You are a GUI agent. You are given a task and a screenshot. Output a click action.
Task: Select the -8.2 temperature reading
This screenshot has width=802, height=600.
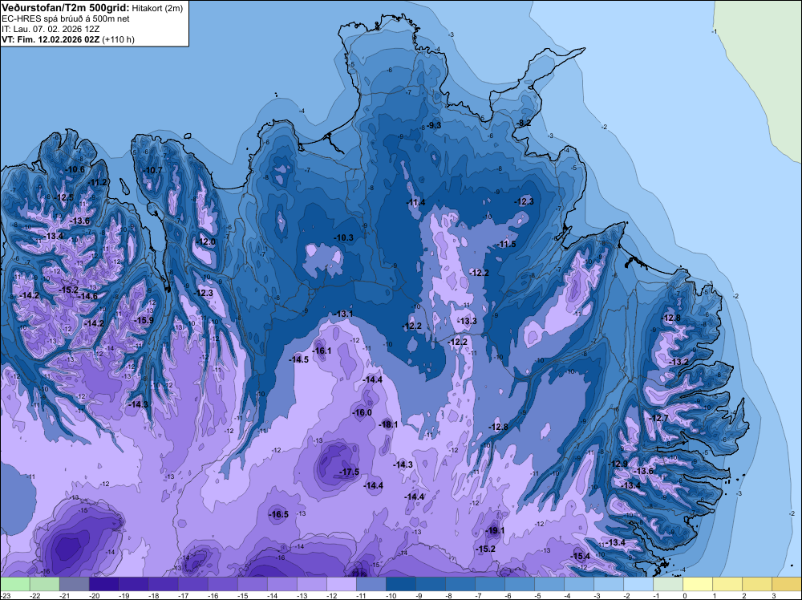524,124
